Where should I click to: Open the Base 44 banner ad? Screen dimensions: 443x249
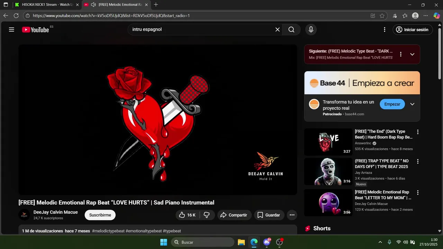click(x=362, y=83)
